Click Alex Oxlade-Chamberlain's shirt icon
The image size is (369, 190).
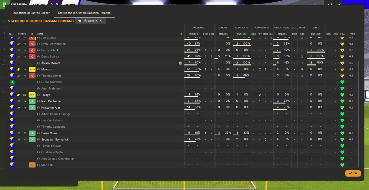point(12,159)
